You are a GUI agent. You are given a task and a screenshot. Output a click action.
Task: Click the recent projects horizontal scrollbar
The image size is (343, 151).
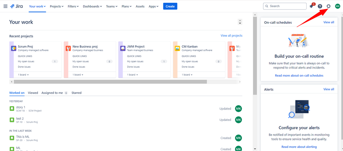tap(110, 81)
